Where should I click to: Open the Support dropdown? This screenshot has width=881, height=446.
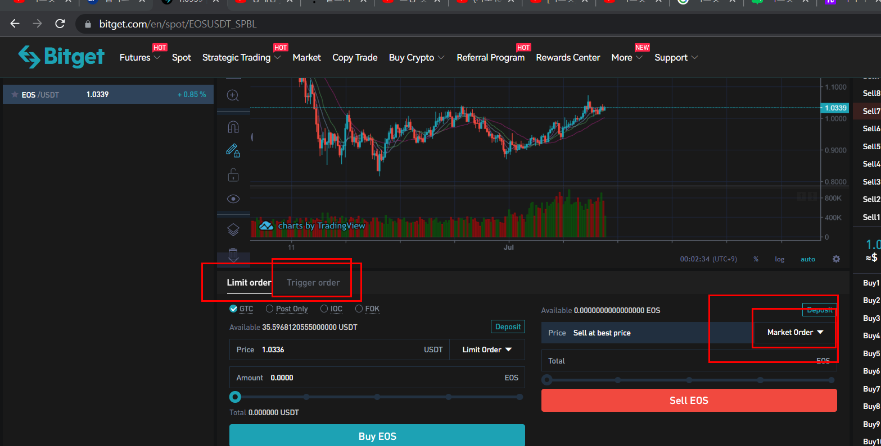click(x=676, y=57)
